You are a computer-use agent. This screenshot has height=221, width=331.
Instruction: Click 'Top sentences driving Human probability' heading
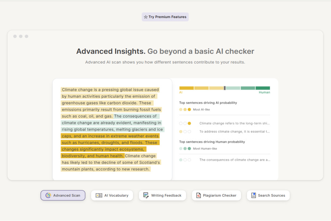click(x=212, y=142)
